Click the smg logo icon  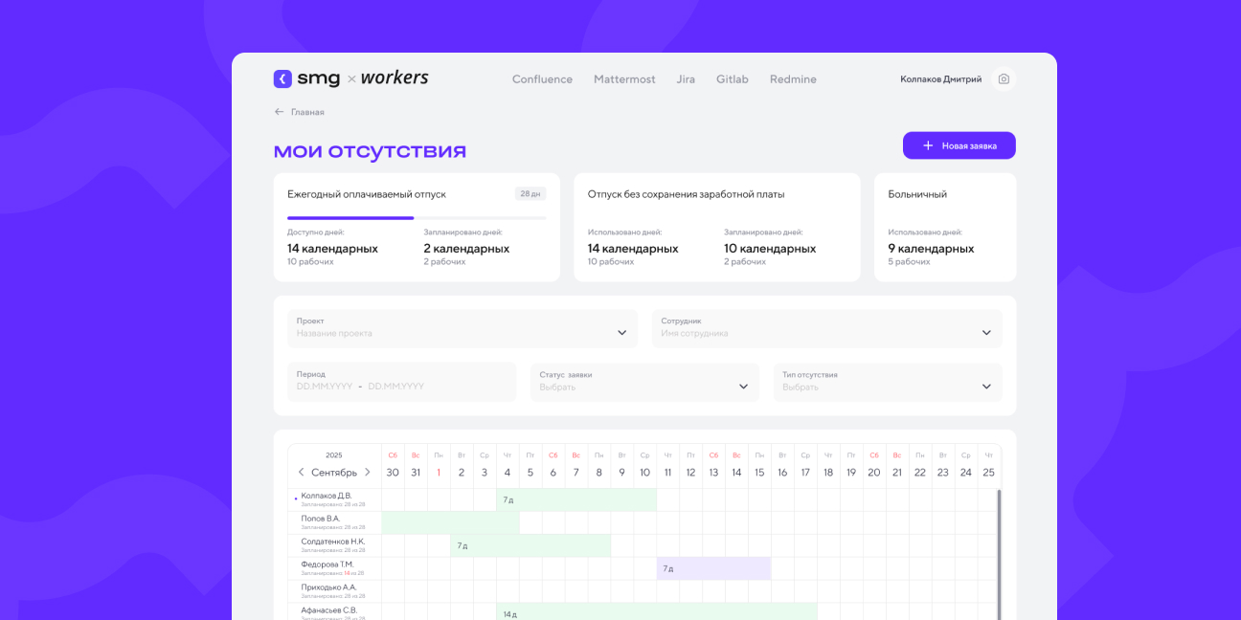coord(282,79)
